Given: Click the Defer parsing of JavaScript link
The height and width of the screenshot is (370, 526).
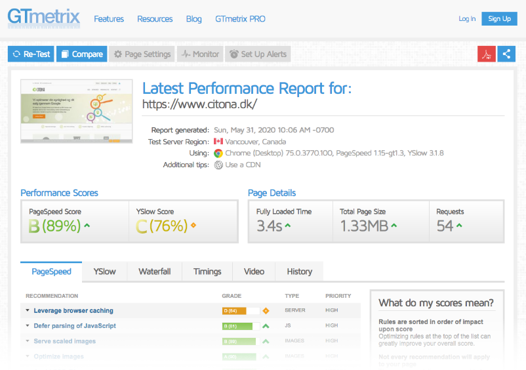Looking at the screenshot, I should coord(75,326).
